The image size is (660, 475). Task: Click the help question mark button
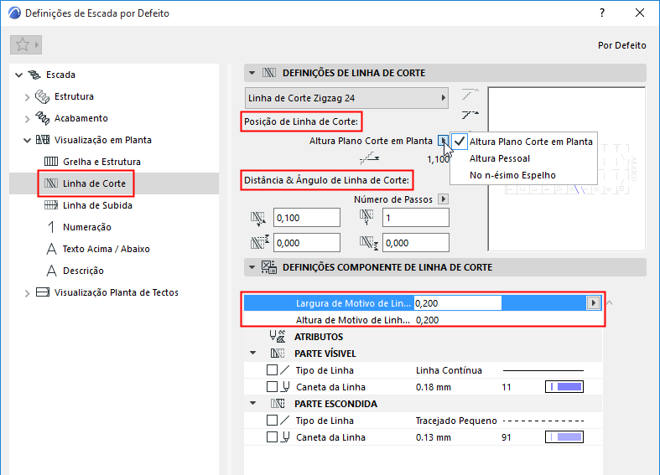602,13
